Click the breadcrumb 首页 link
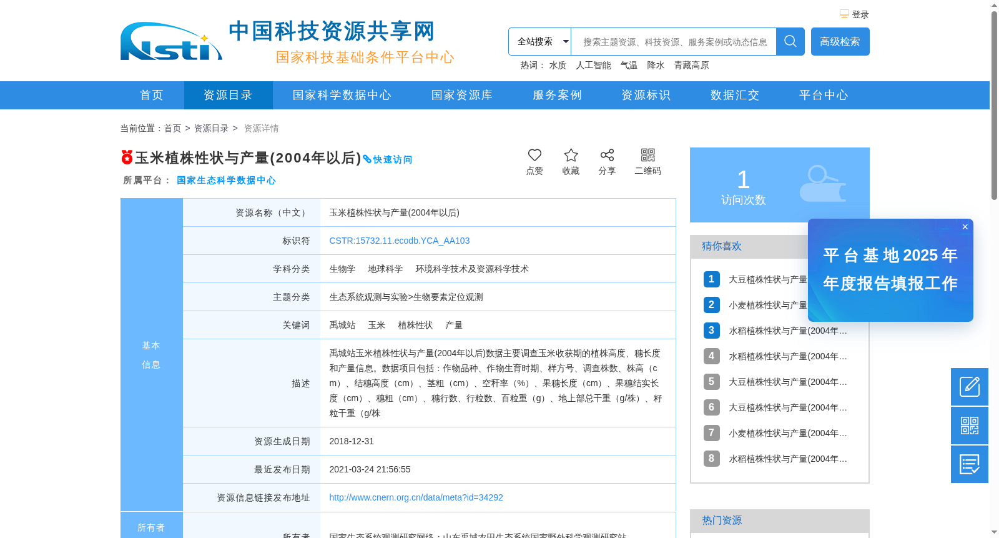 (x=172, y=128)
